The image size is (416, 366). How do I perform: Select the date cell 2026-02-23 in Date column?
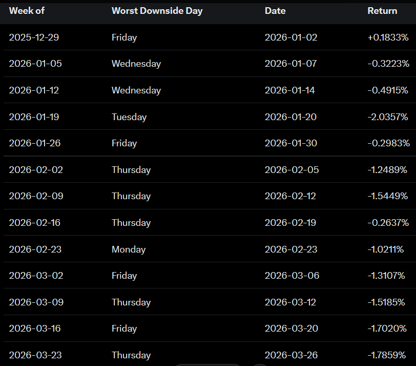coord(291,249)
